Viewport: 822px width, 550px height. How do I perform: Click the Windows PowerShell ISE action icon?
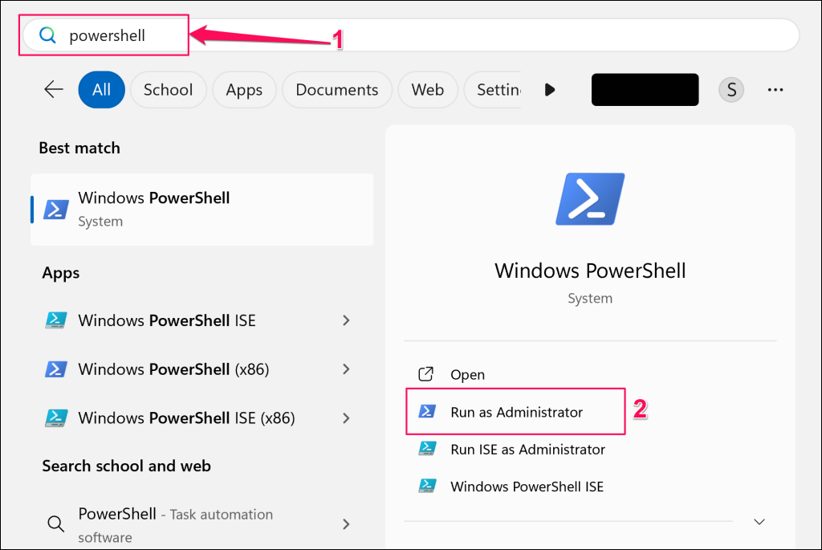click(x=427, y=486)
